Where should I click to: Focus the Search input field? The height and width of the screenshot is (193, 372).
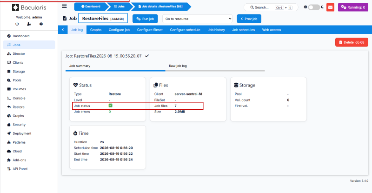pos(271,7)
